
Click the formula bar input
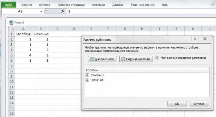141,11
